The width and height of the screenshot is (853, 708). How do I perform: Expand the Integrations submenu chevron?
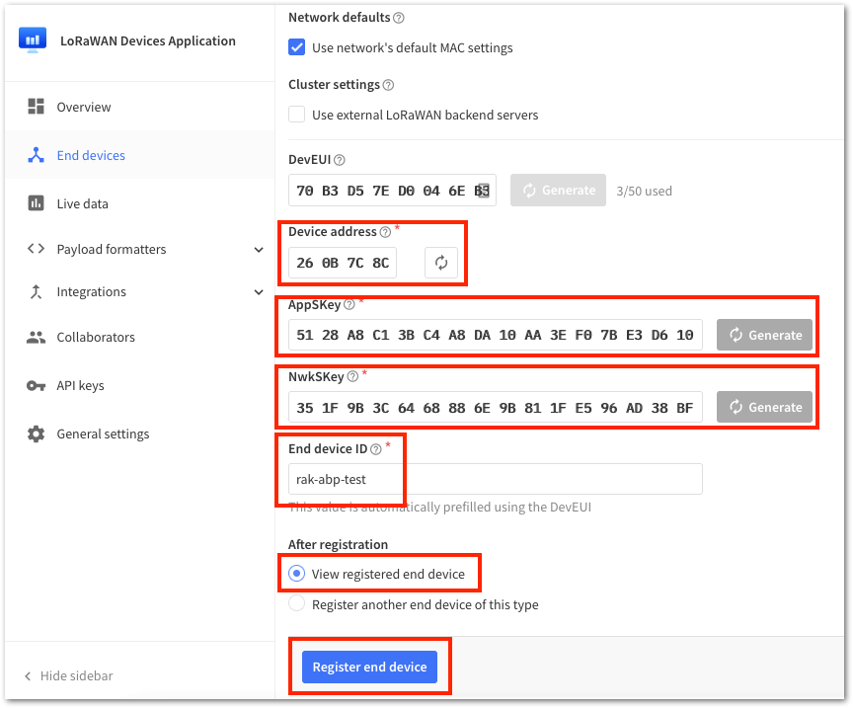click(x=259, y=292)
